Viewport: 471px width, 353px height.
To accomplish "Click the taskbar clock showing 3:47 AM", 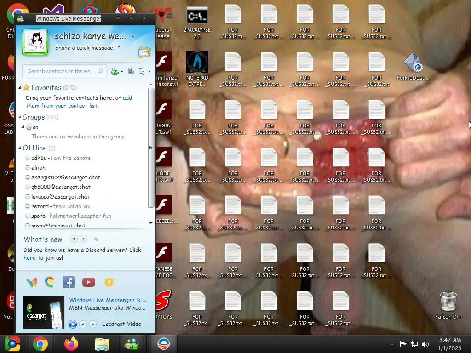I will coord(450,344).
